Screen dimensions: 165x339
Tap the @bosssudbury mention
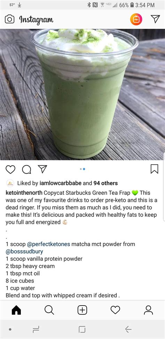point(24,251)
